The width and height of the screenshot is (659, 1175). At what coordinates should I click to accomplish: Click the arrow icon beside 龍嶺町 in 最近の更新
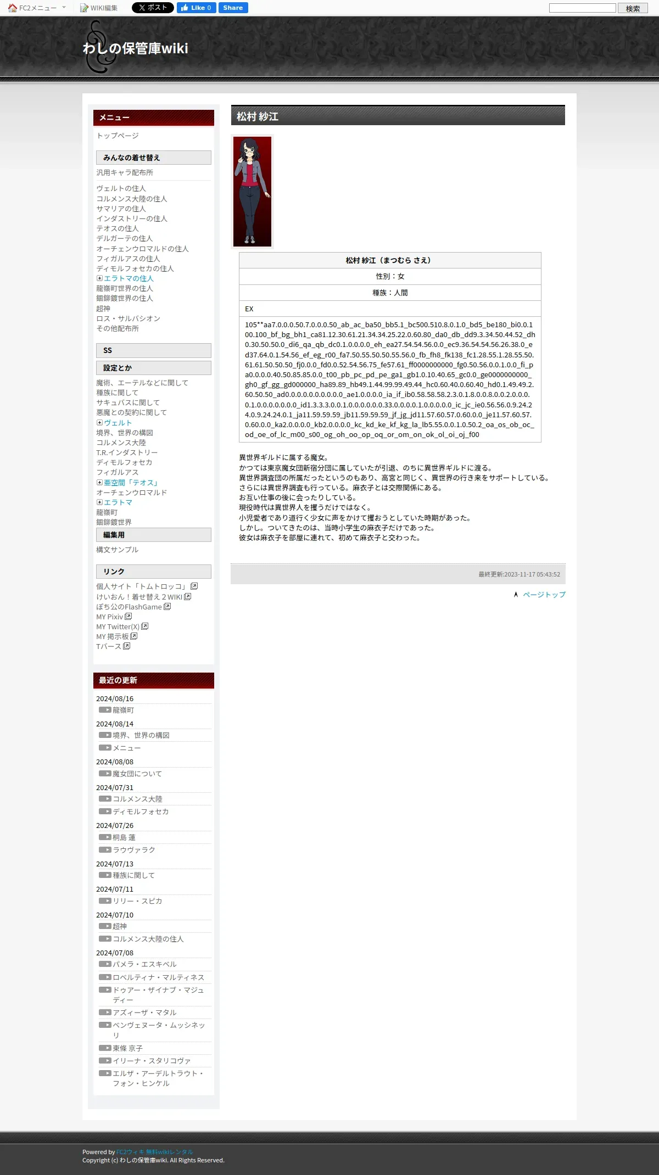click(x=105, y=710)
